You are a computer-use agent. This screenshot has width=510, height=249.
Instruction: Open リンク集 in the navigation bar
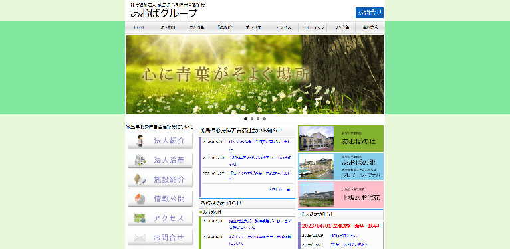tap(342, 28)
